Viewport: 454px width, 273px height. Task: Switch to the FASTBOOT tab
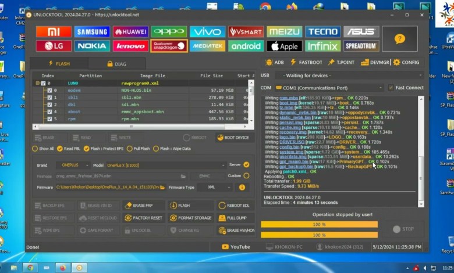(x=306, y=62)
